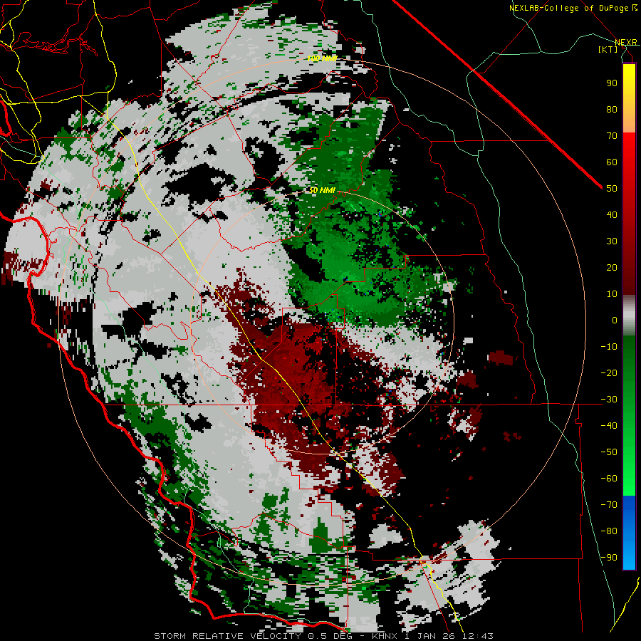Pick the blue segment of the color bar
Screen dimensions: 641x641
629,532
